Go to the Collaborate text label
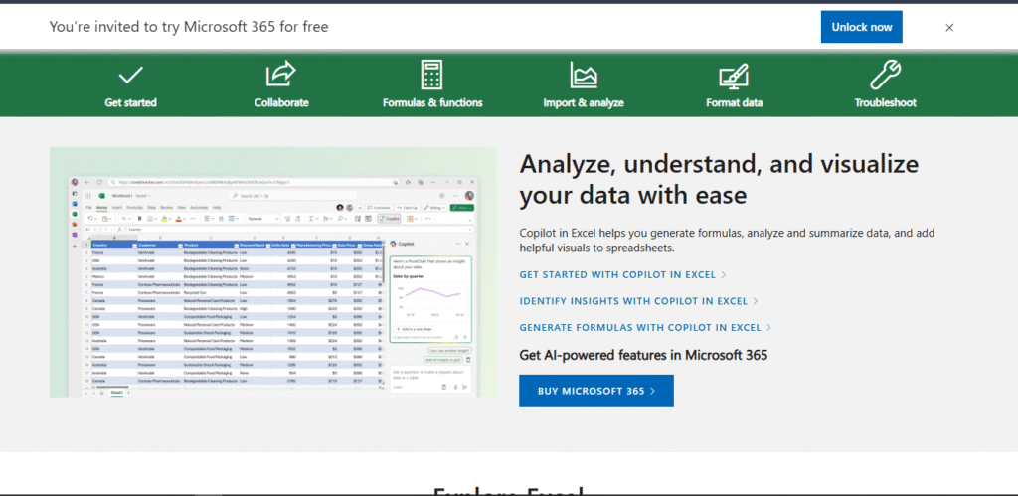 point(281,102)
